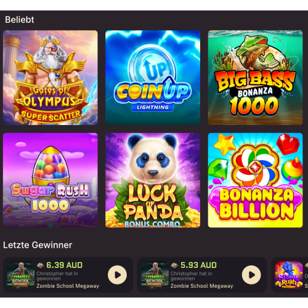
Task: Open the Sweet Rush game icon
Action: pyautogui.click(x=289, y=275)
